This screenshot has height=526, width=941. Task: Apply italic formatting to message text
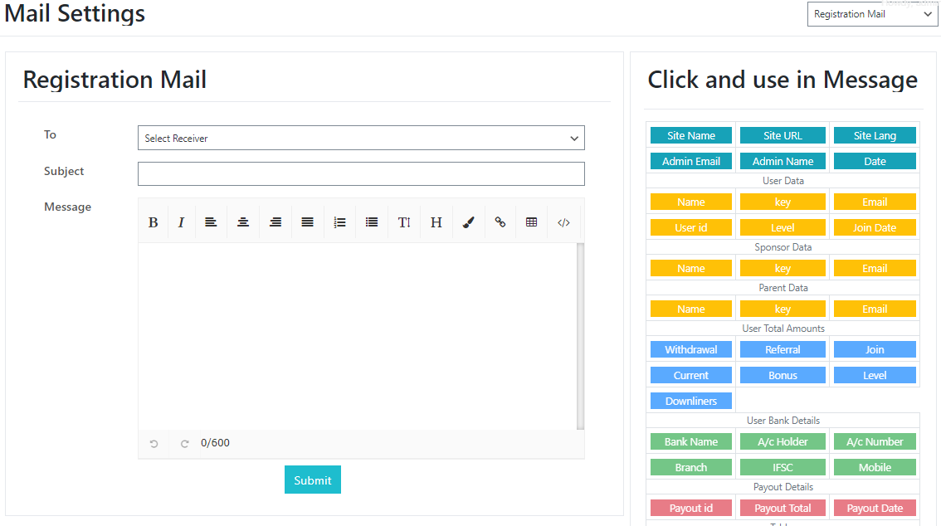(x=181, y=222)
